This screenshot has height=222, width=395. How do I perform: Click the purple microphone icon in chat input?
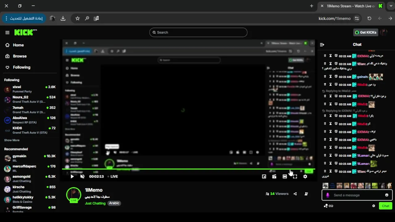(328, 195)
